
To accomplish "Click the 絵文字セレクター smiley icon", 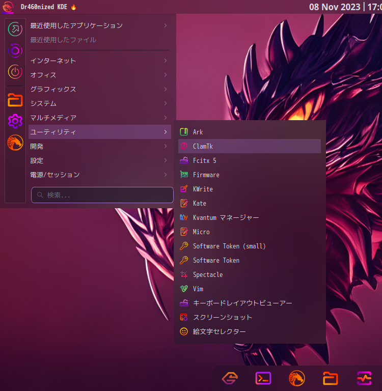I will click(184, 331).
